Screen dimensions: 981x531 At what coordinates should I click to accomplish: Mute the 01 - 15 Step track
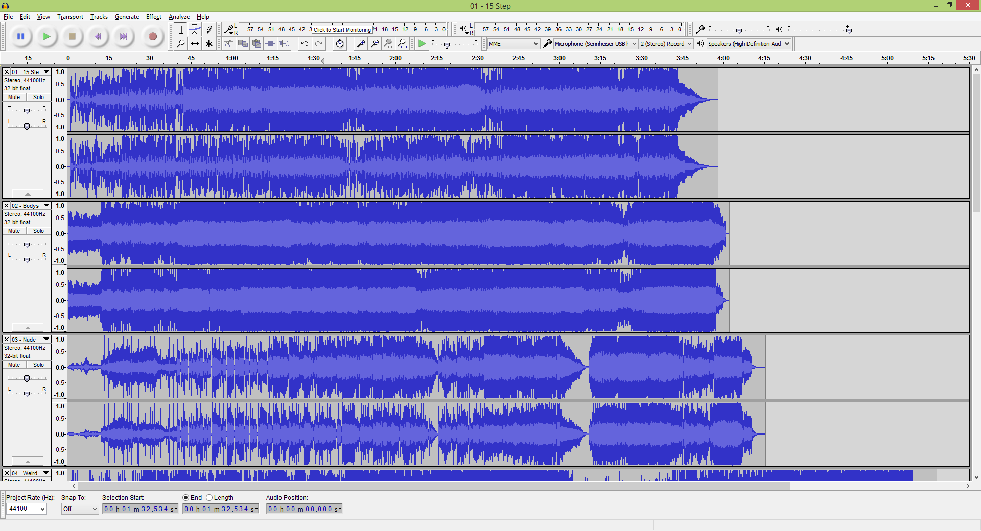coord(14,97)
